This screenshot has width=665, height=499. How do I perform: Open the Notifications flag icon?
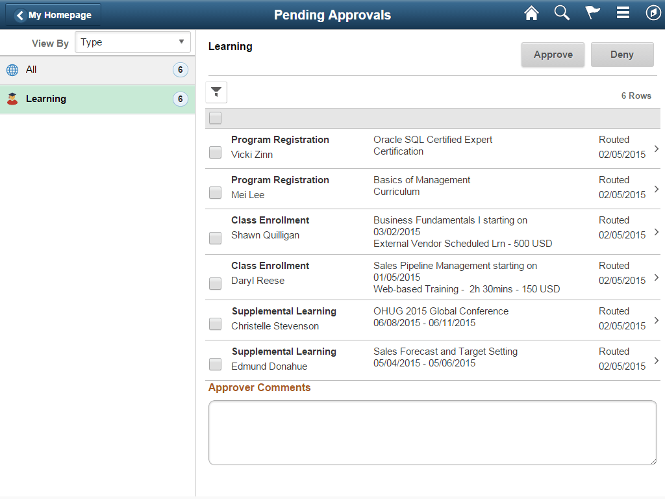pyautogui.click(x=592, y=12)
